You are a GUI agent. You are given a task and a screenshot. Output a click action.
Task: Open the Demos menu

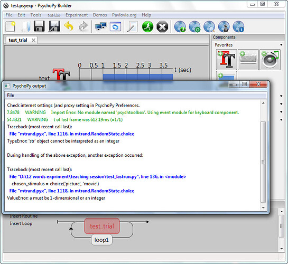100,15
